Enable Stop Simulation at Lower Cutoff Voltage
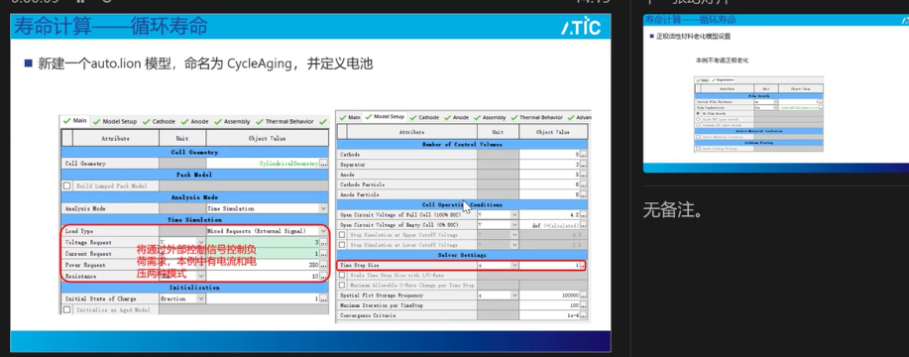Viewport: 909px width, 357px height. tap(343, 245)
